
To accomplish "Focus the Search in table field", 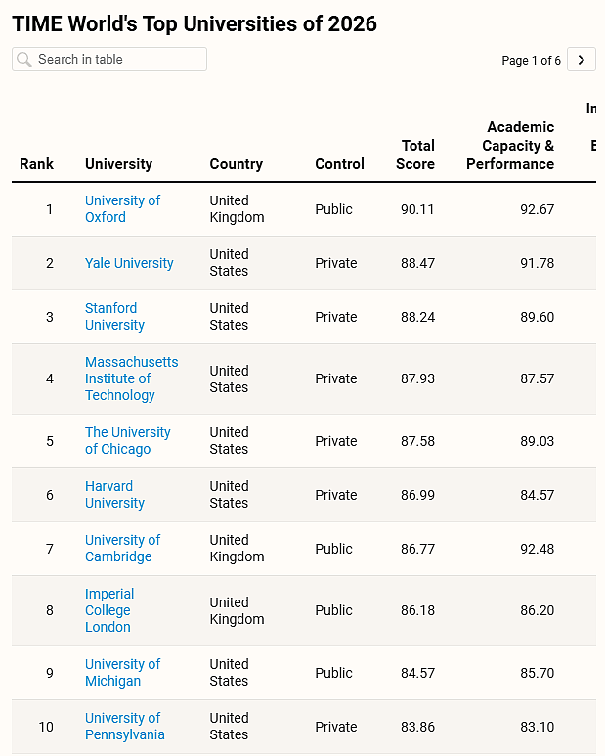I will coord(109,60).
